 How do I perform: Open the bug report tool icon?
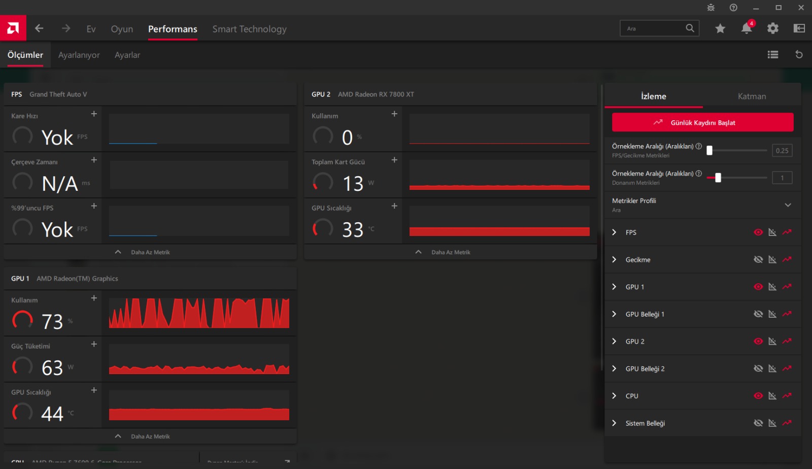[x=710, y=8]
